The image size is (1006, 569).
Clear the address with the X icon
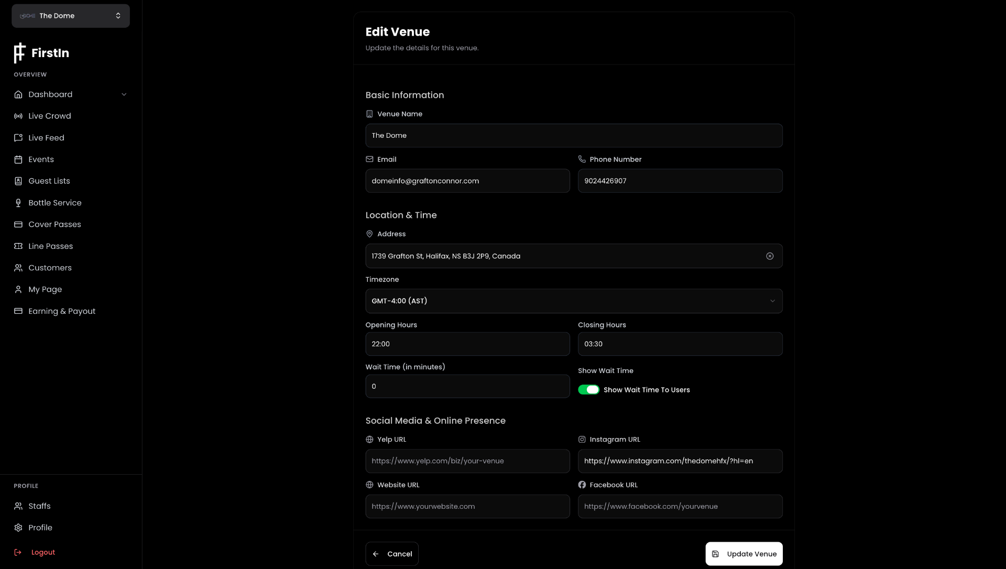tap(770, 256)
